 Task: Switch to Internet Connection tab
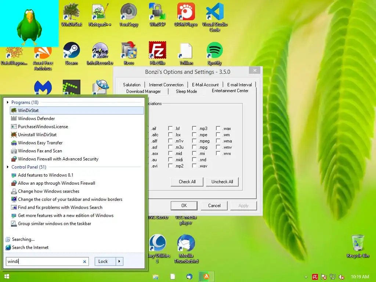point(166,85)
